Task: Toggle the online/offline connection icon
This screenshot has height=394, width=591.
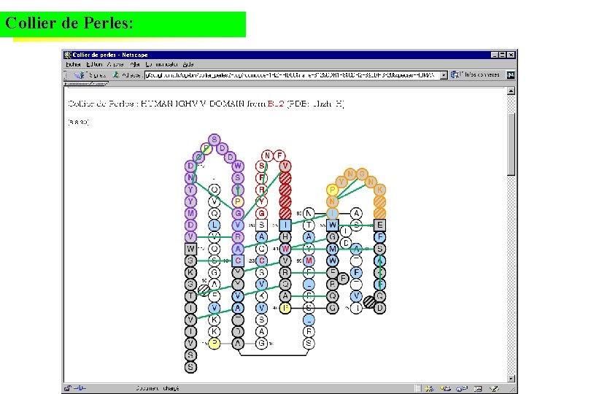Action: (80, 388)
